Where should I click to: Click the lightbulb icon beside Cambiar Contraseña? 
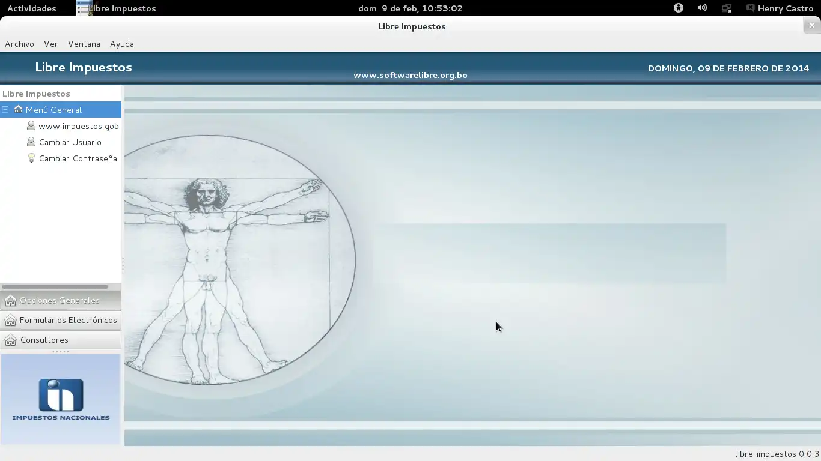(x=31, y=158)
